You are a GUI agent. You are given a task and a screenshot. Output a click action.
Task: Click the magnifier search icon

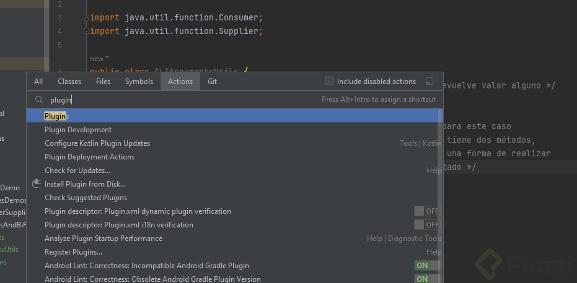[x=38, y=99]
